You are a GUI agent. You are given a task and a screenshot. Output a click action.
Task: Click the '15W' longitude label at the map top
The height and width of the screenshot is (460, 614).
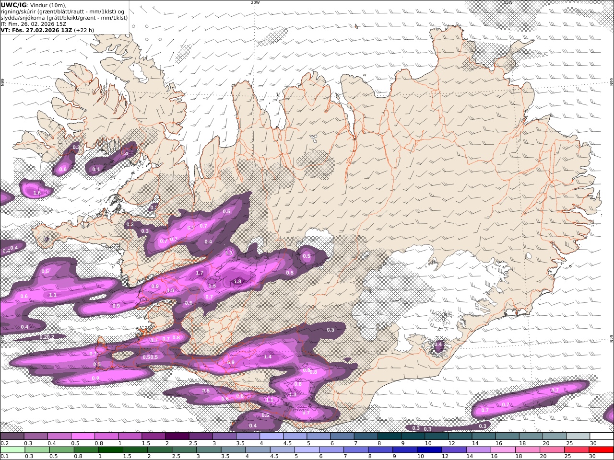pyautogui.click(x=508, y=2)
